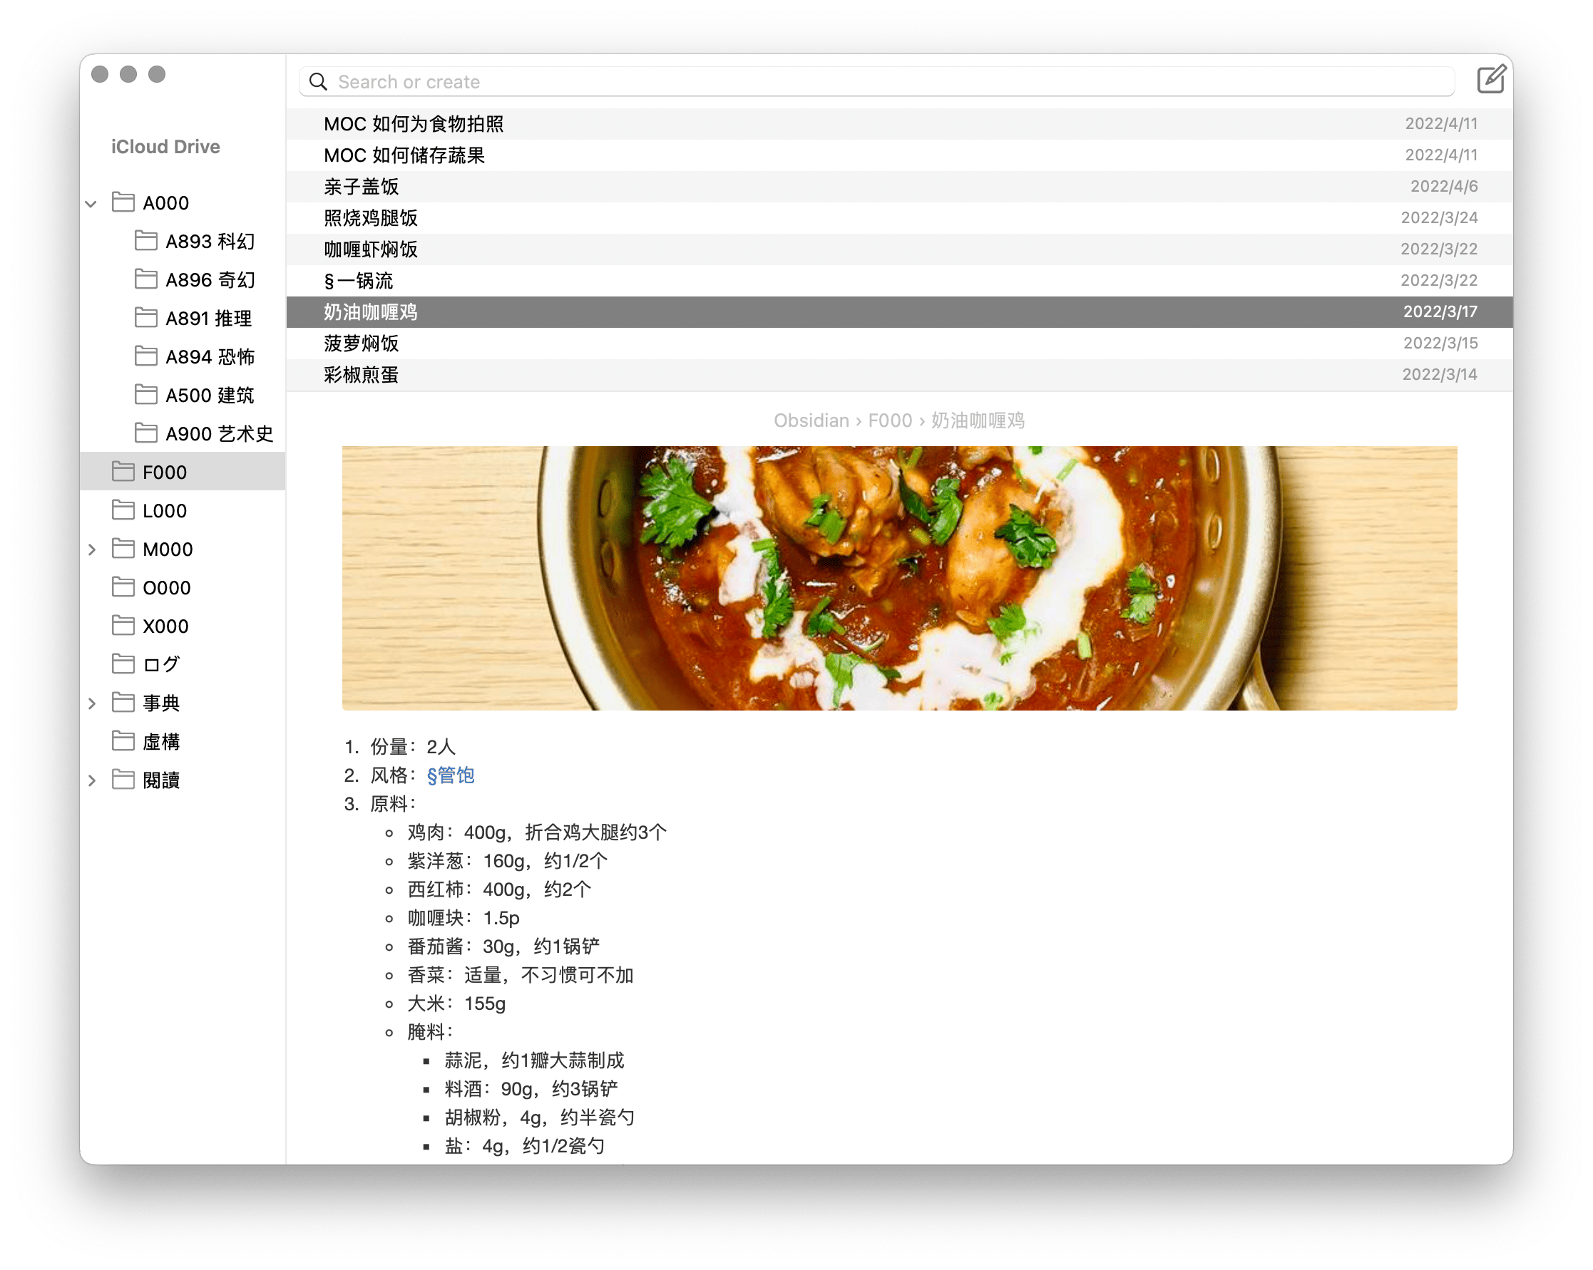Image resolution: width=1593 pixels, height=1270 pixels.
Task: Open the note MOC 如何储存蔬果
Action: (899, 155)
